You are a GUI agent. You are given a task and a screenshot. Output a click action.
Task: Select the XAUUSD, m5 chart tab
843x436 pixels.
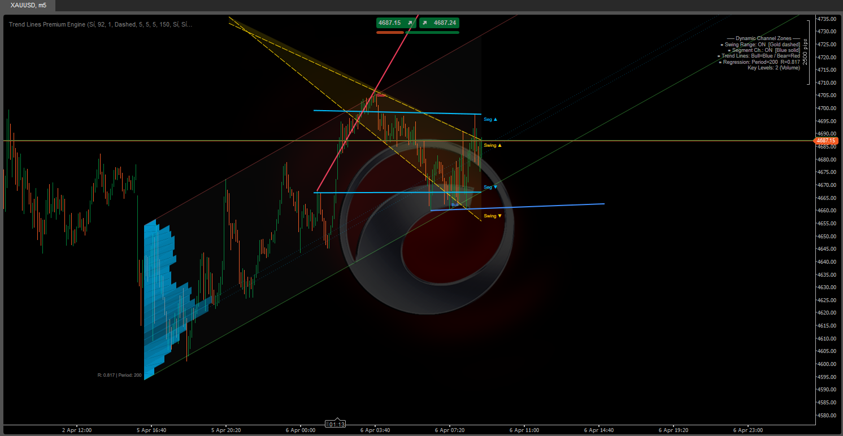(x=29, y=5)
